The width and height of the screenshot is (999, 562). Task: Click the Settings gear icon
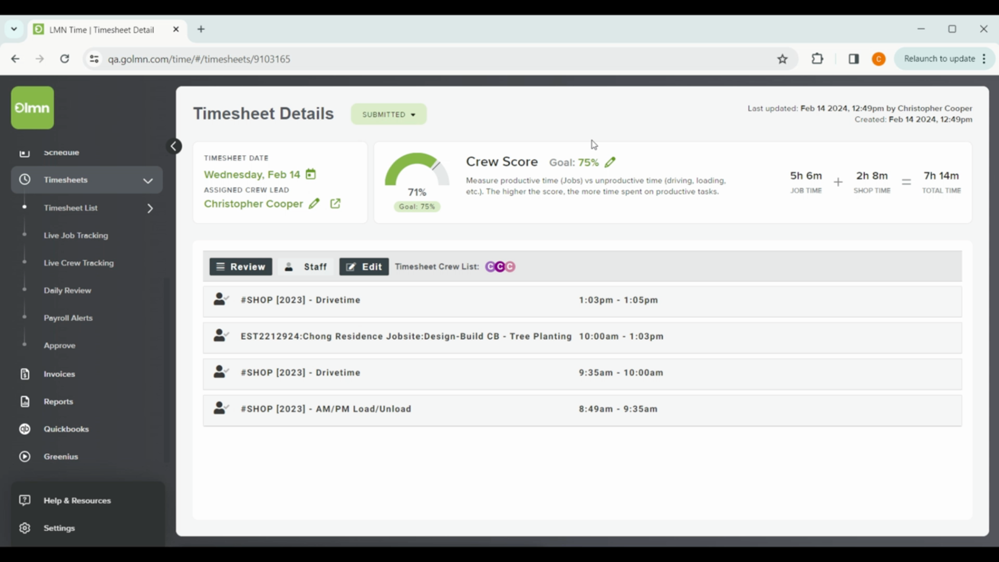point(24,528)
